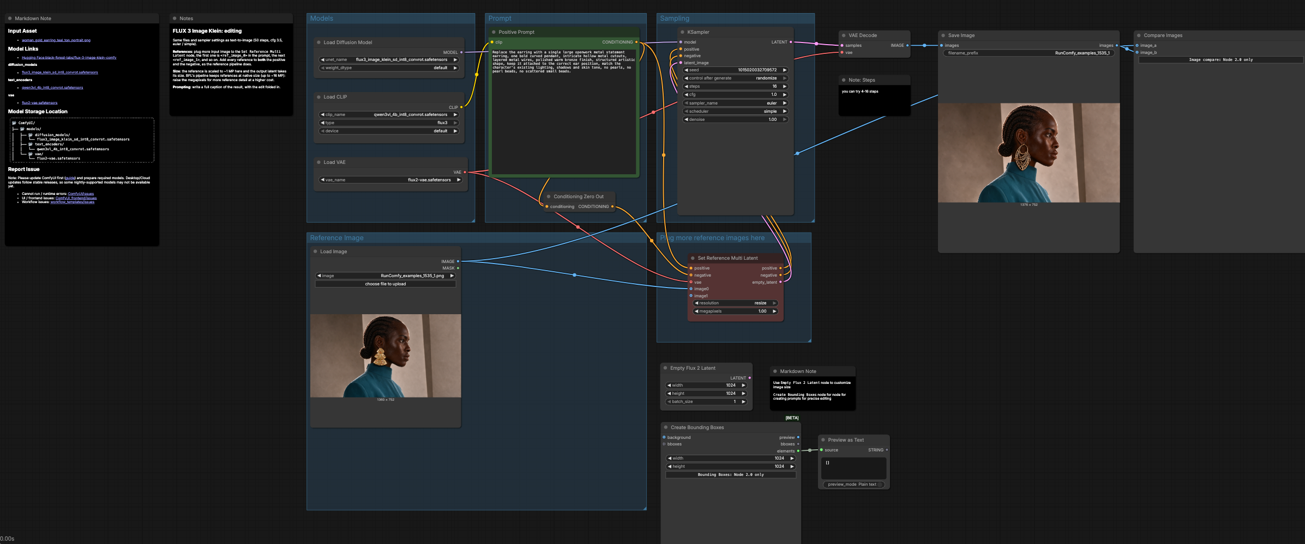Increase Create Bounding Boxes height value
The image size is (1305, 544).
[x=792, y=467]
